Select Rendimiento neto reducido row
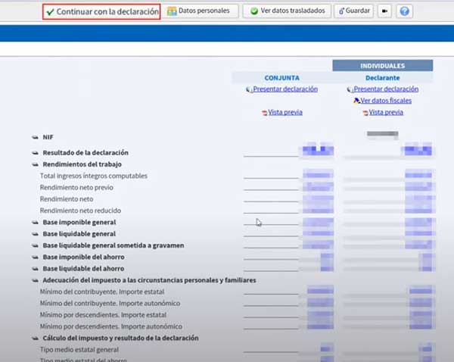454x362 pixels. pos(80,211)
